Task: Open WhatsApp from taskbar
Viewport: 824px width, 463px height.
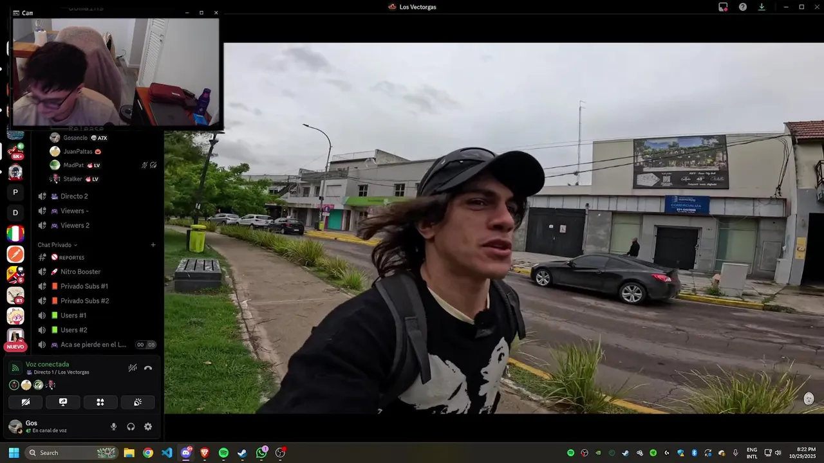Action: [x=261, y=453]
